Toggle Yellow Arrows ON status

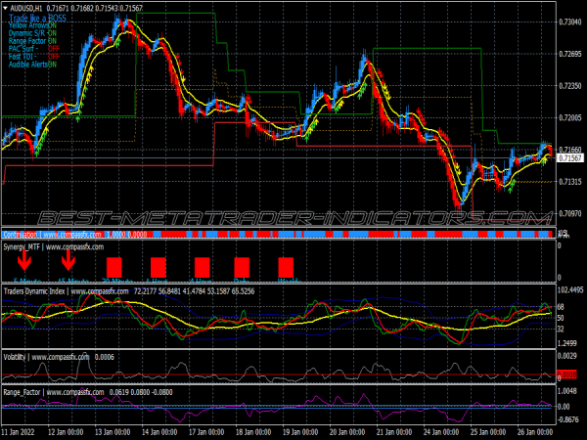pos(52,25)
